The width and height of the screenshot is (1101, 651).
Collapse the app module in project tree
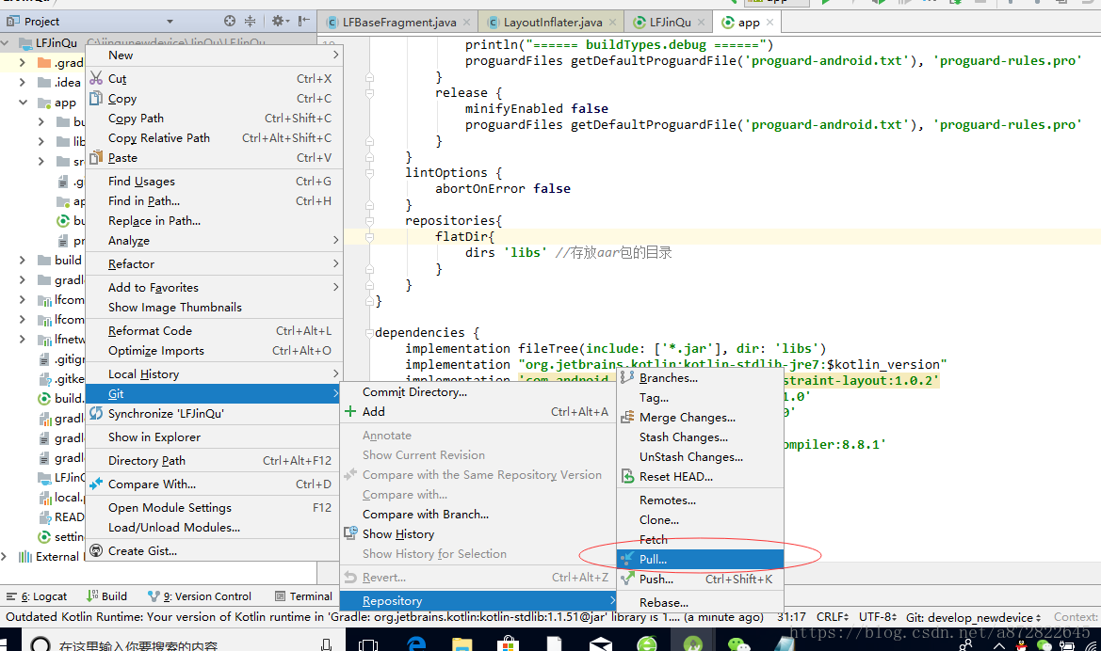click(23, 102)
